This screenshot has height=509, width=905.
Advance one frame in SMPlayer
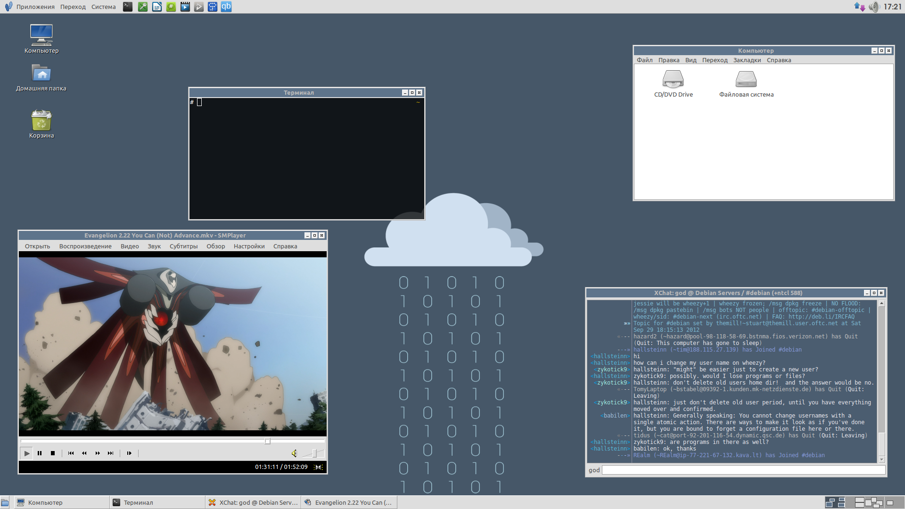129,453
